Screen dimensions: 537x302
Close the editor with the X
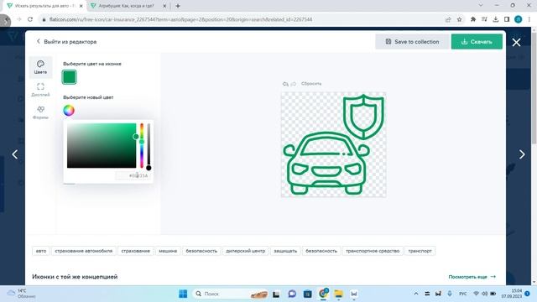516,42
